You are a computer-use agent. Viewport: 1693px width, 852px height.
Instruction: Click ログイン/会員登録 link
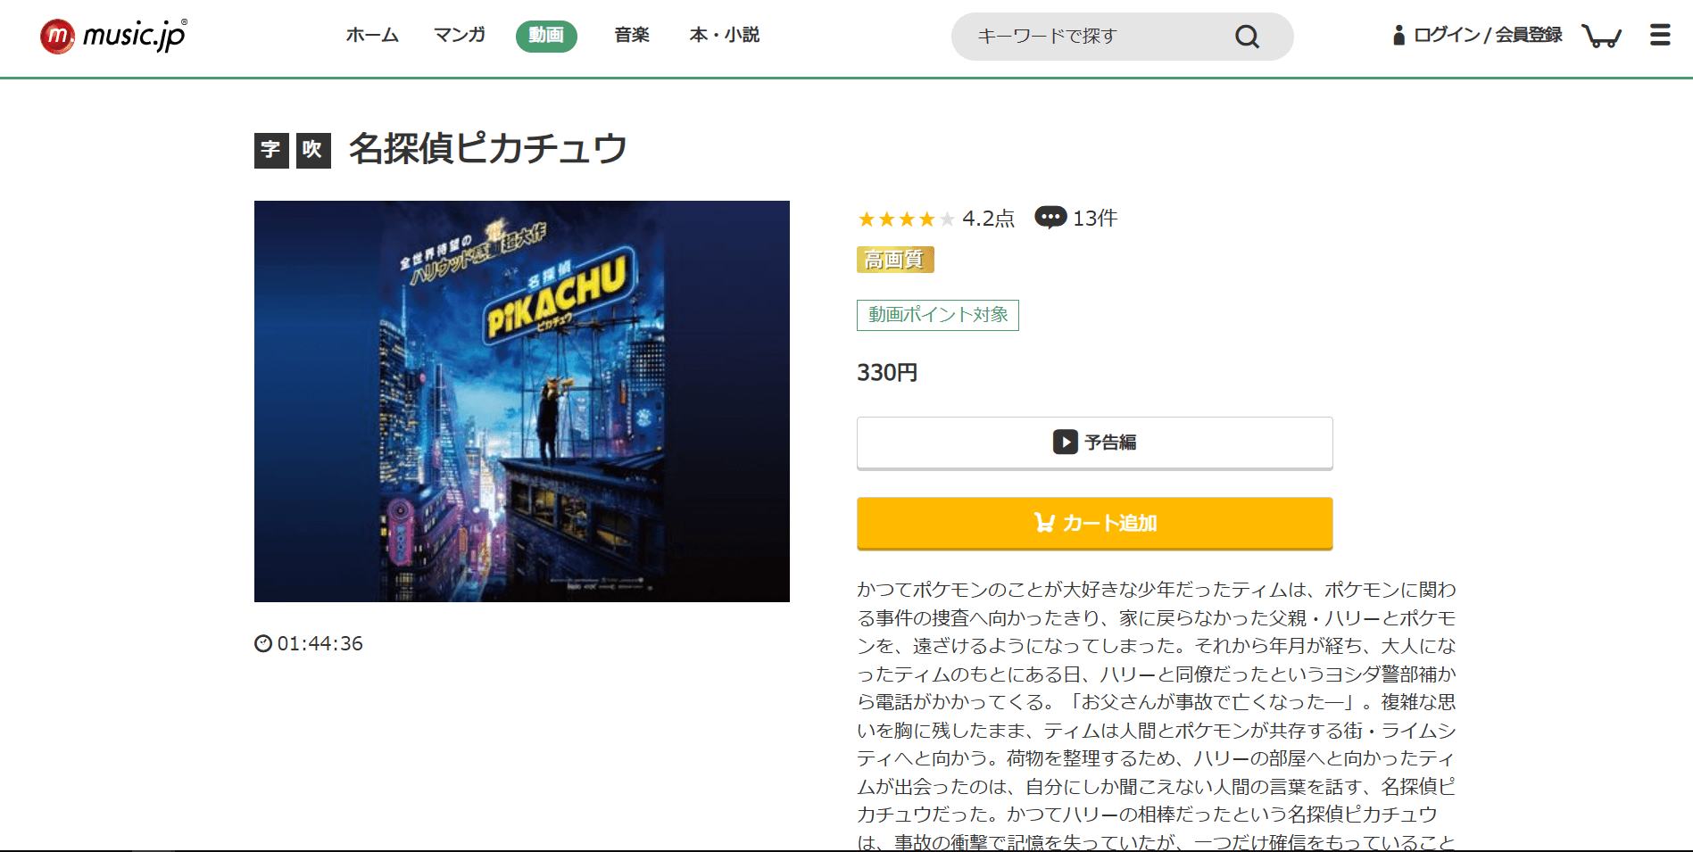click(x=1488, y=35)
